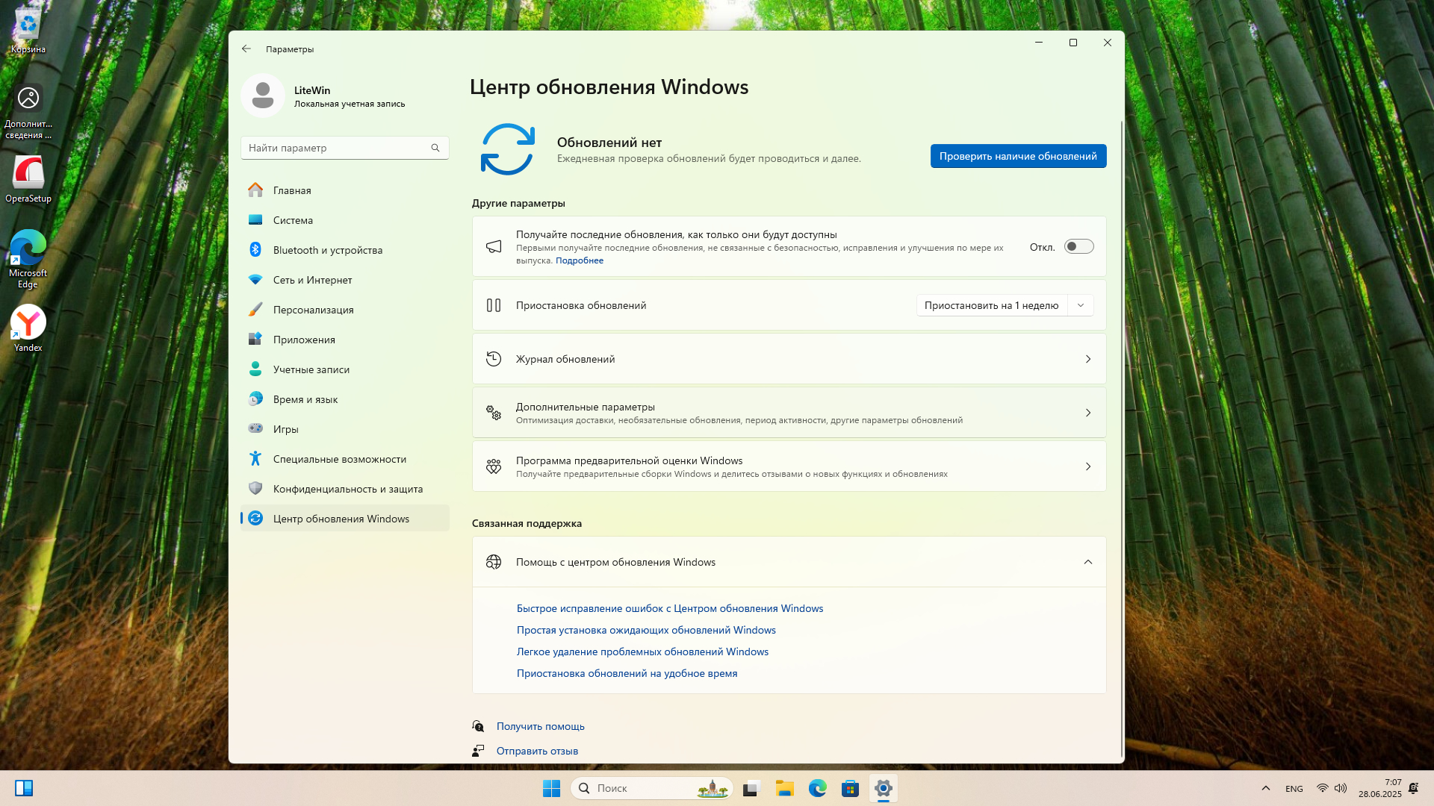Click Проверить наличие обновлений button

click(1017, 156)
